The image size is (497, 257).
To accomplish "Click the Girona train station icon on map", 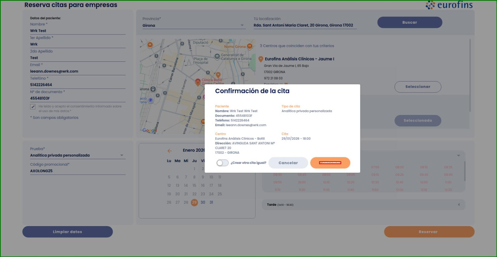I will pos(153,89).
